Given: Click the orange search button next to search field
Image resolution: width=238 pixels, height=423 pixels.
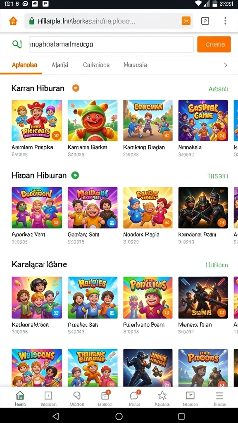Looking at the screenshot, I should 214,44.
